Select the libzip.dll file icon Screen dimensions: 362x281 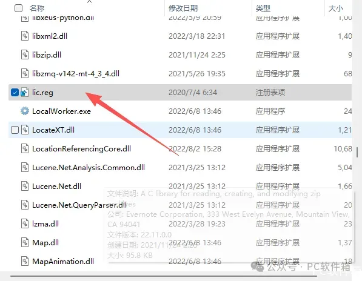(x=25, y=55)
